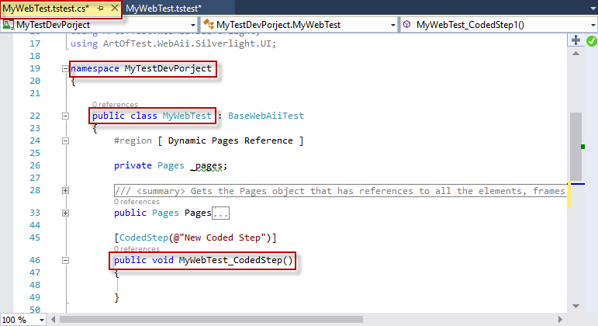Screen dimensions: 598x326
Task: Click line number 48 in the gutter
Action: click(x=35, y=285)
